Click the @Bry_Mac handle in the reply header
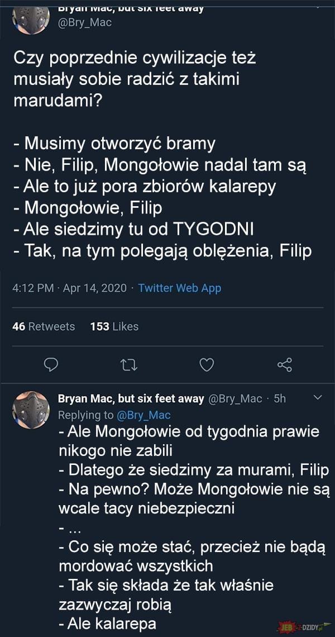This screenshot has height=637, width=335. tap(234, 399)
